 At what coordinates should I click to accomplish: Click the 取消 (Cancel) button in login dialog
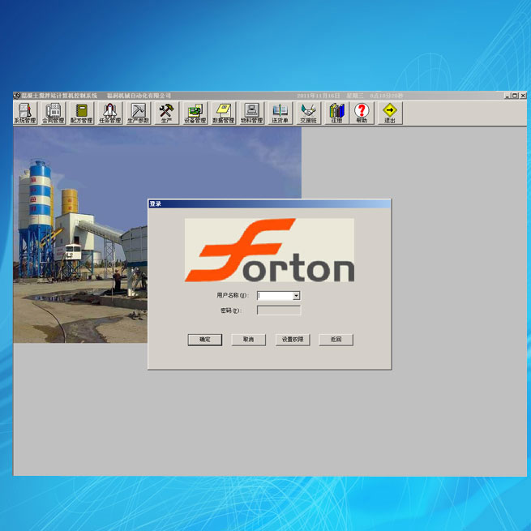pos(248,340)
